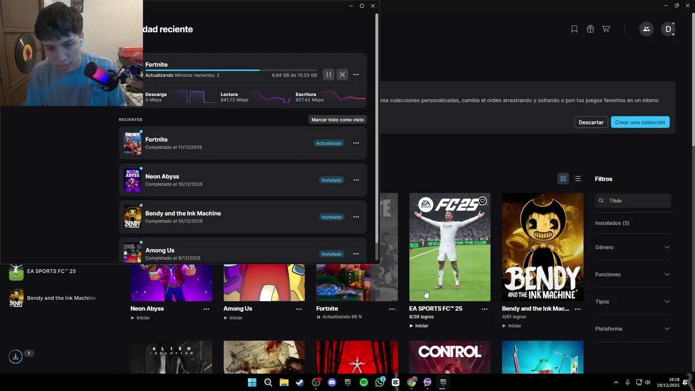The width and height of the screenshot is (695, 391).
Task: Open the wishlist bookmark icon
Action: click(x=574, y=29)
